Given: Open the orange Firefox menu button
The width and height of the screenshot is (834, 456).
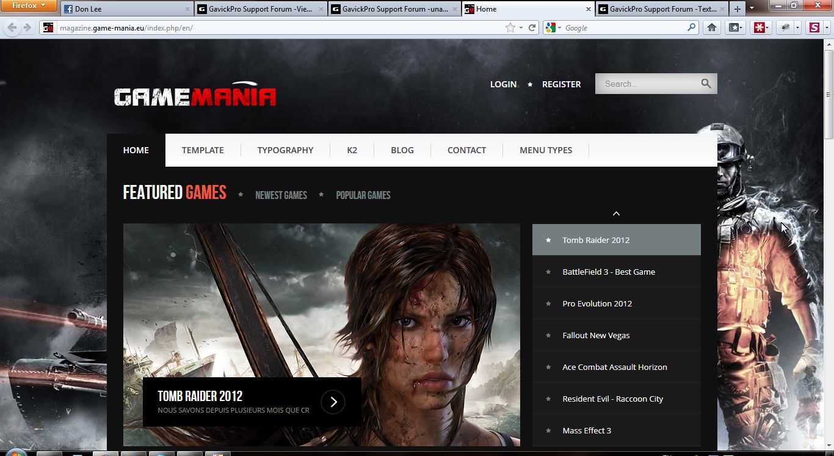Looking at the screenshot, I should point(29,5).
